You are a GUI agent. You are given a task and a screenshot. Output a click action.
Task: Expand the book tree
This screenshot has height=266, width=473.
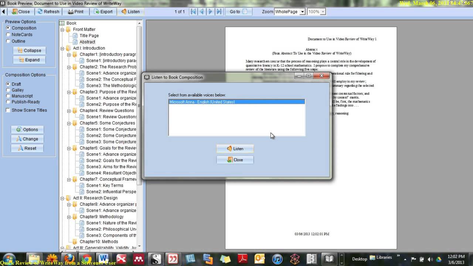click(29, 60)
